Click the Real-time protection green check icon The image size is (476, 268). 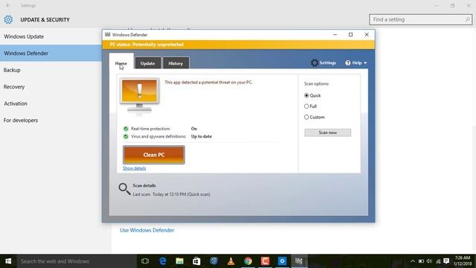tap(126, 129)
